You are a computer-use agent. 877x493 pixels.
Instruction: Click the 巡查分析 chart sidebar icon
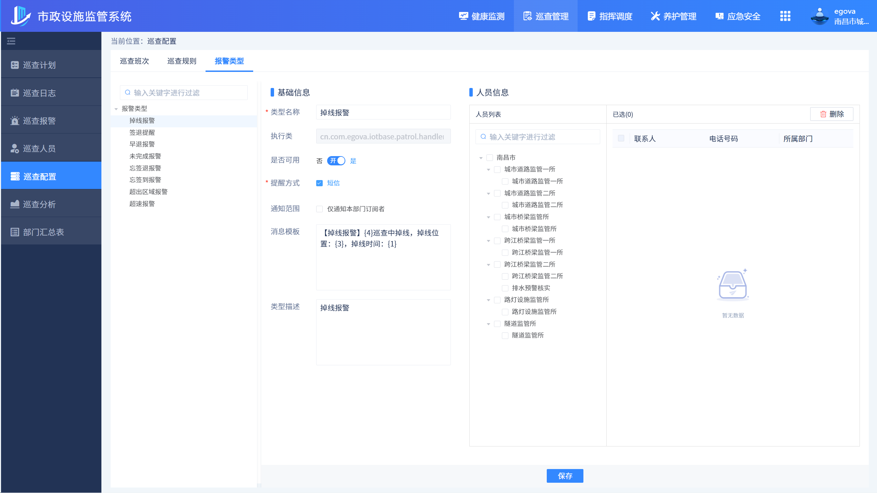click(x=15, y=204)
